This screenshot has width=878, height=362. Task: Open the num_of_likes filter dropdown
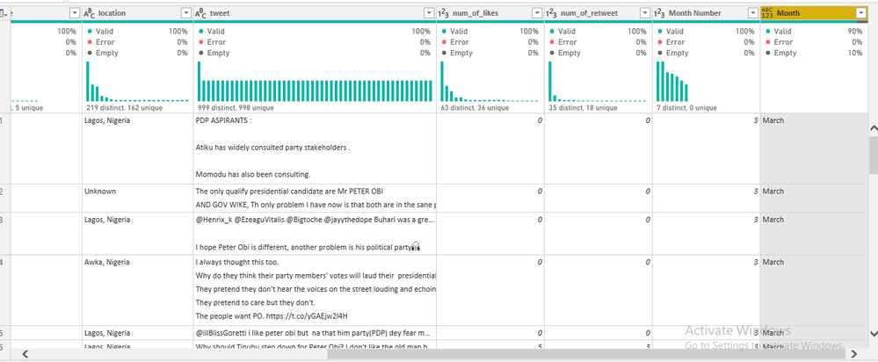[537, 13]
